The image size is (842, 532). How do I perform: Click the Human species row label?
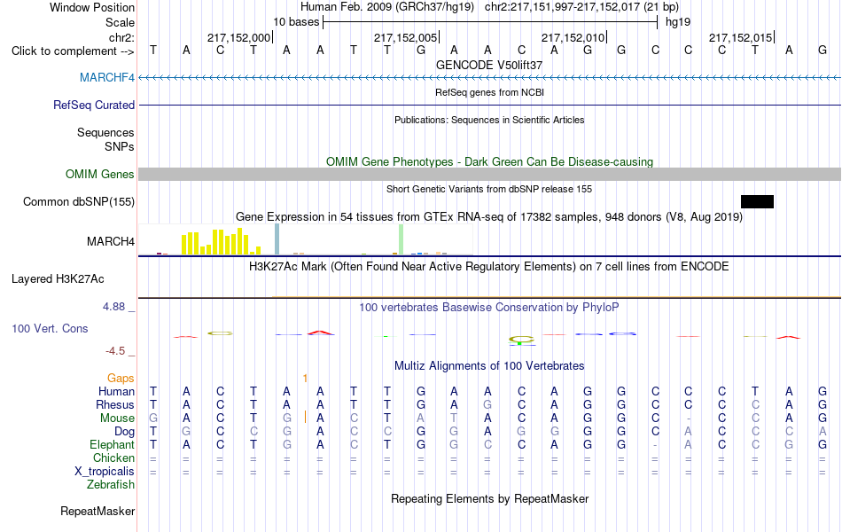tap(116, 391)
